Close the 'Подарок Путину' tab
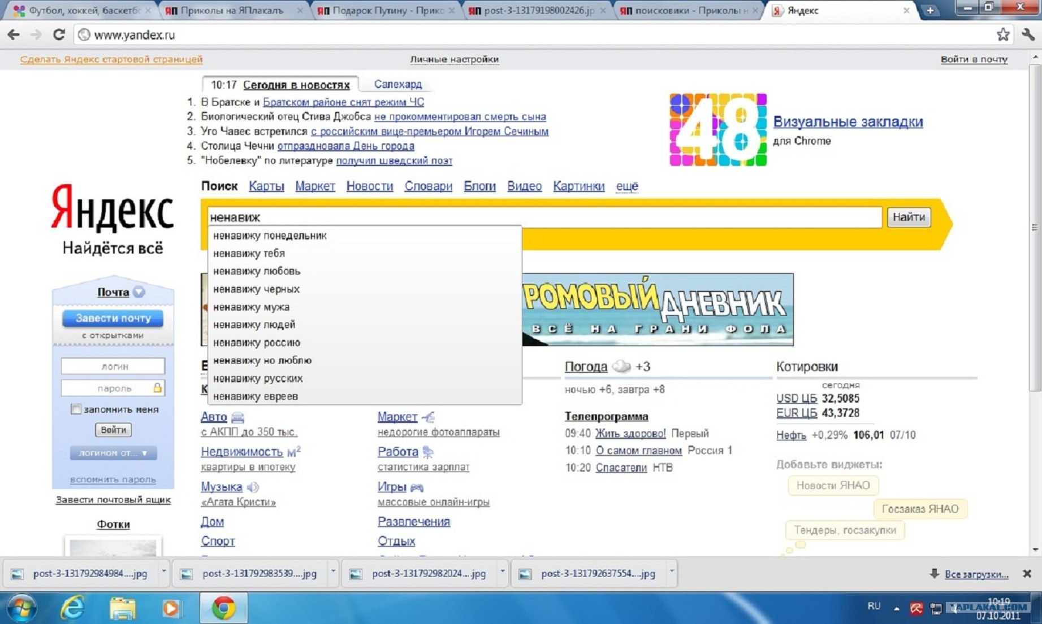 [452, 10]
